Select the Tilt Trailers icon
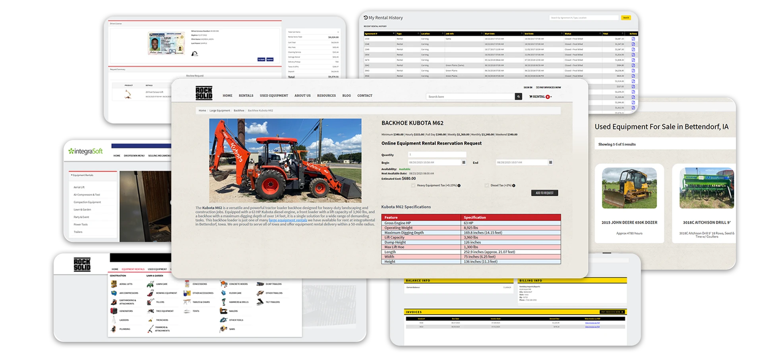This screenshot has height=357, width=763. (260, 302)
